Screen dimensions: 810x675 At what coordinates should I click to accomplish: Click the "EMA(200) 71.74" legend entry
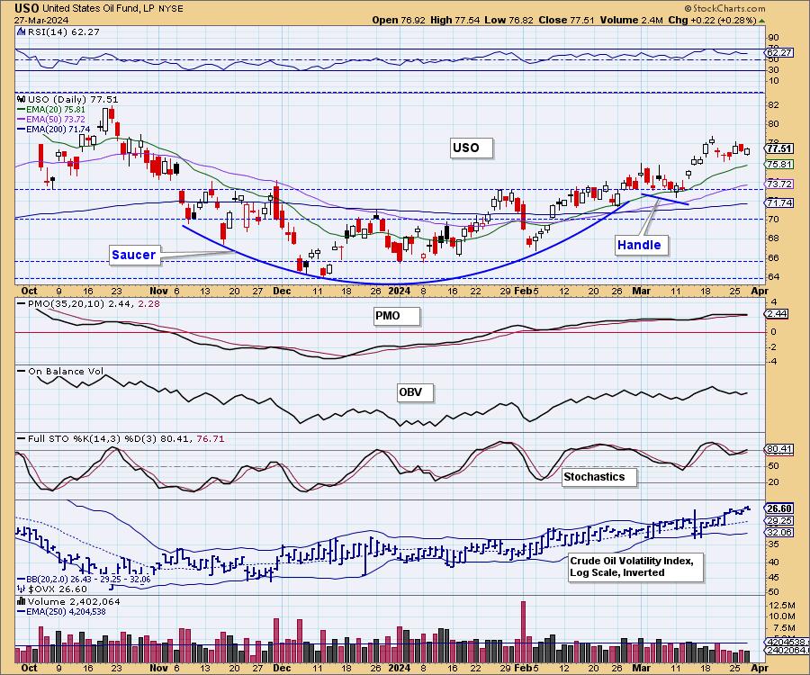tap(58, 129)
